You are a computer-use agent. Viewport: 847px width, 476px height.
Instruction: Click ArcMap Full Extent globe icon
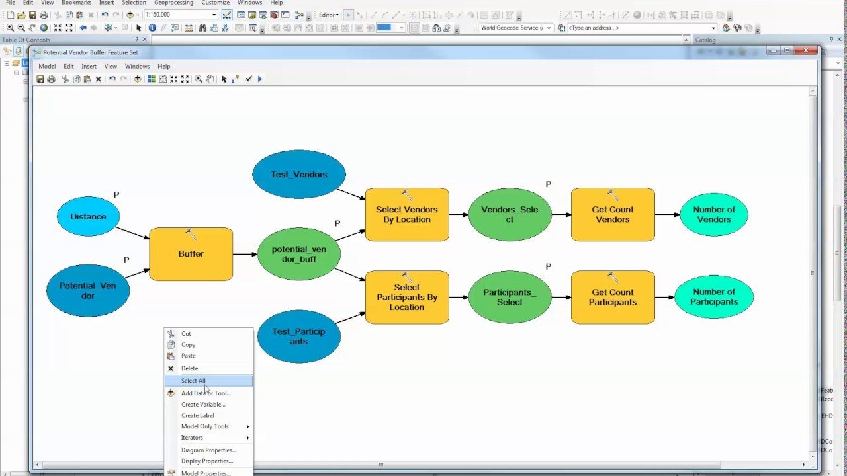[x=44, y=28]
